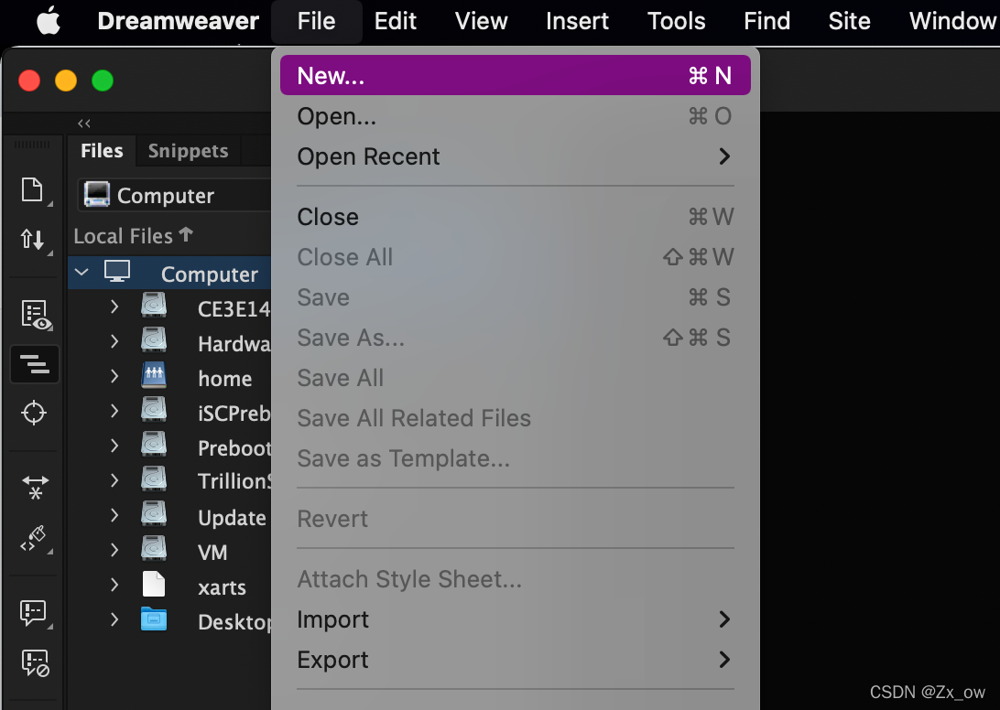Select the 'Update' tree row label
Screen dimensions: 1000x710
pos(233,518)
